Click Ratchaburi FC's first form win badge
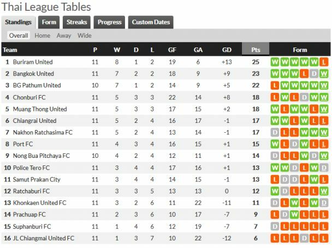 [275, 191]
